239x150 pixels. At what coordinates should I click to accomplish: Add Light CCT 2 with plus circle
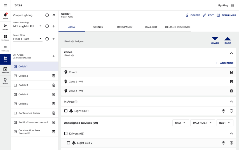pos(231,143)
